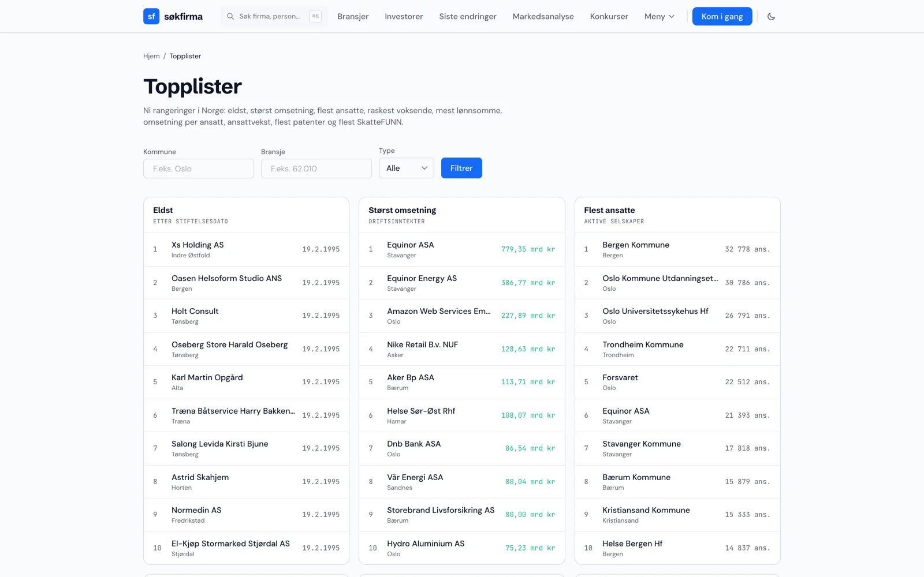Click the Kom i gang button

(x=722, y=16)
